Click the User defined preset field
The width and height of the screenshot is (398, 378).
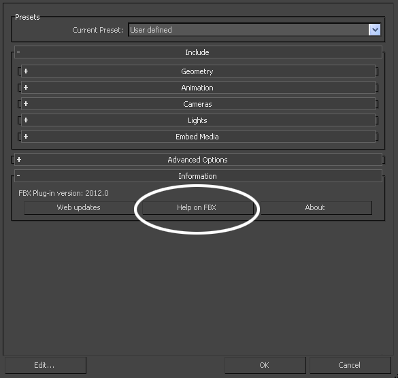pyautogui.click(x=248, y=30)
